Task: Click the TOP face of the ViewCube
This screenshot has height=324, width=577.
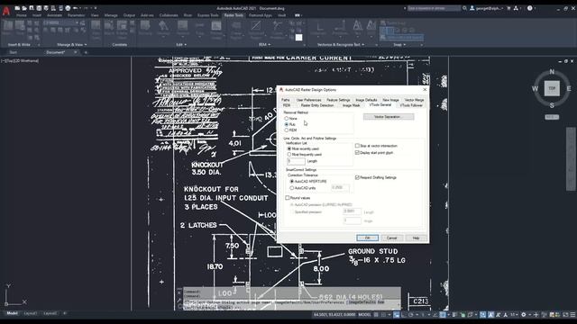Action: coord(552,88)
